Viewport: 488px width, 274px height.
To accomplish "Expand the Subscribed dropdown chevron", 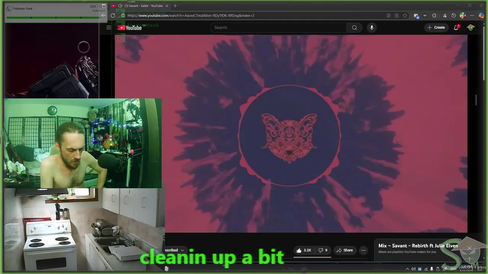I will [182, 250].
